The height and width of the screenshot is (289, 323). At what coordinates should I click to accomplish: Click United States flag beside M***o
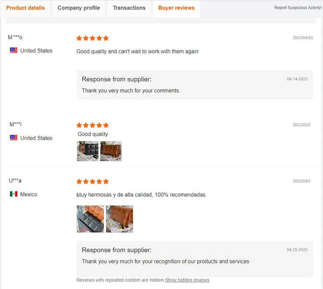14,50
